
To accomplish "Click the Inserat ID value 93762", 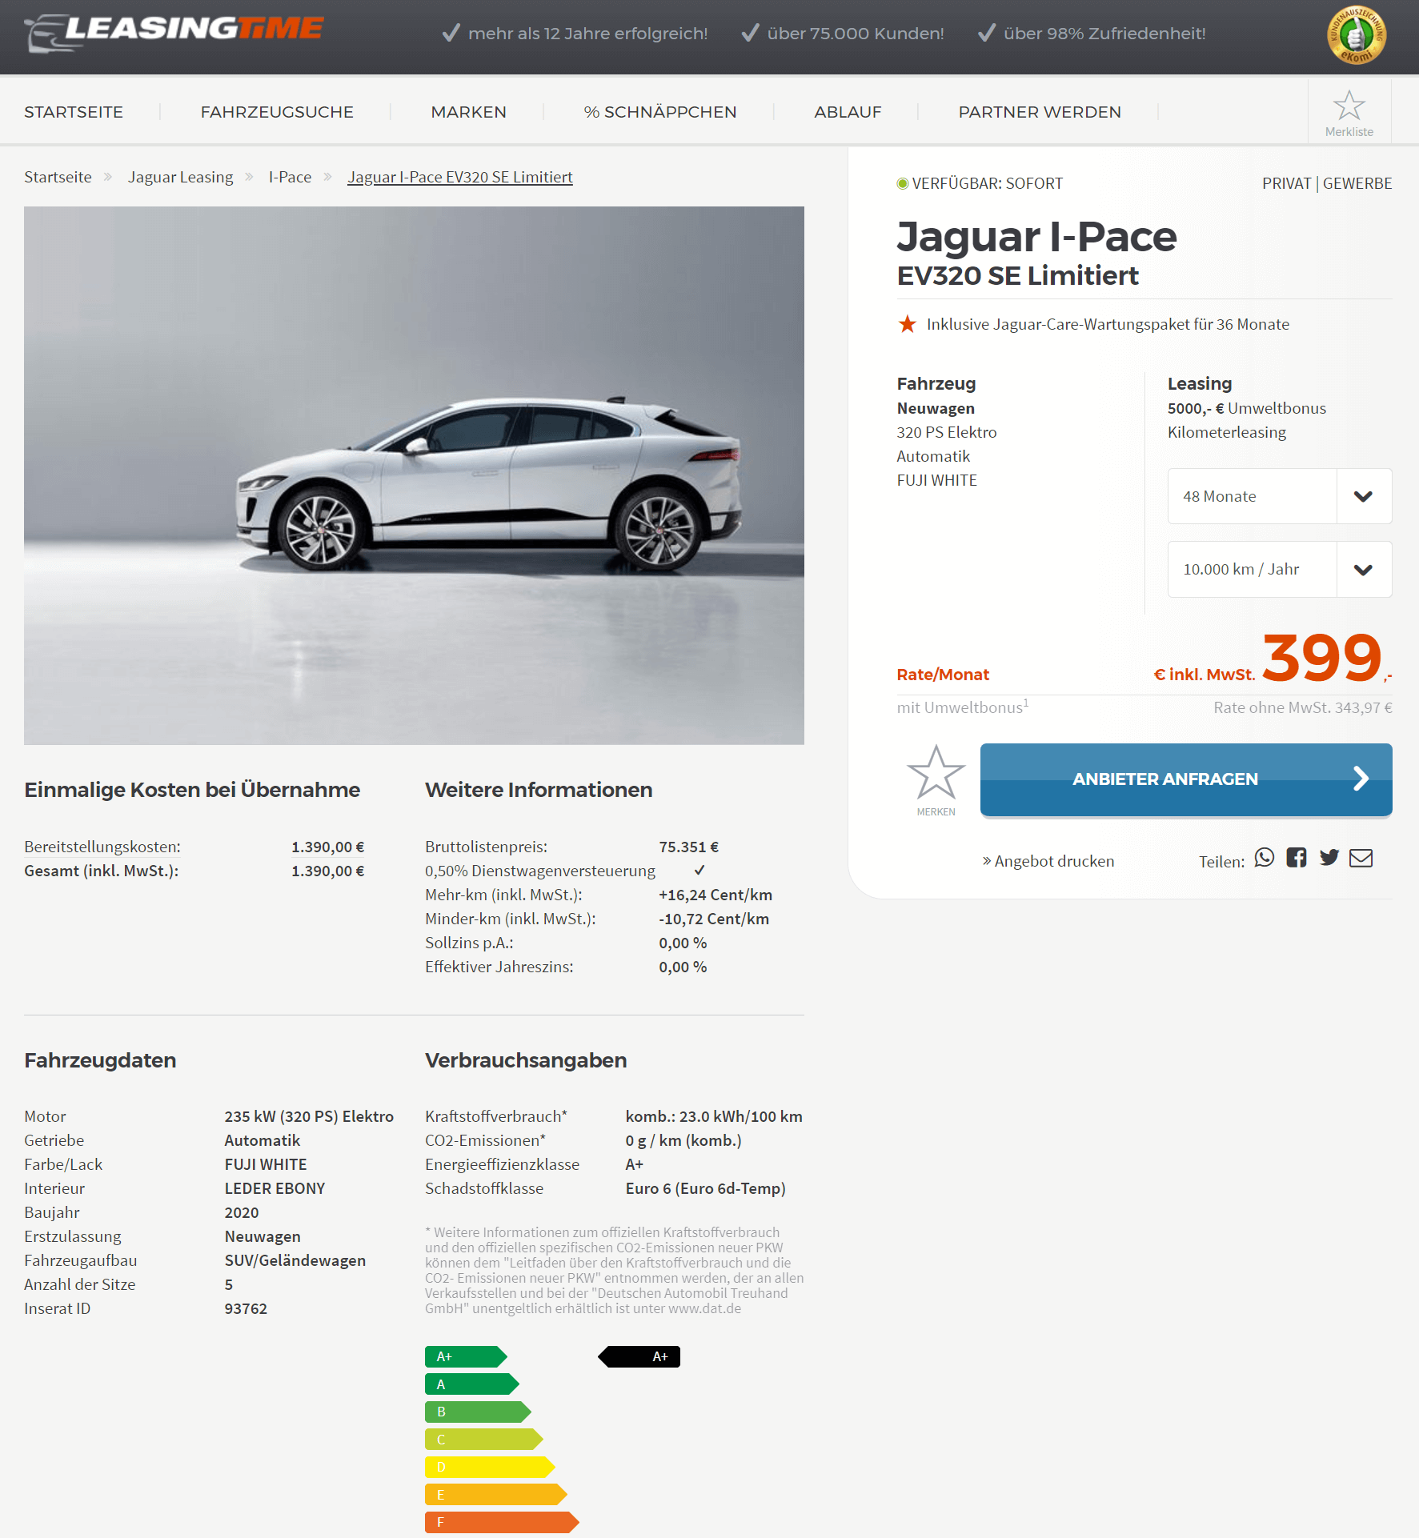I will 246,1308.
